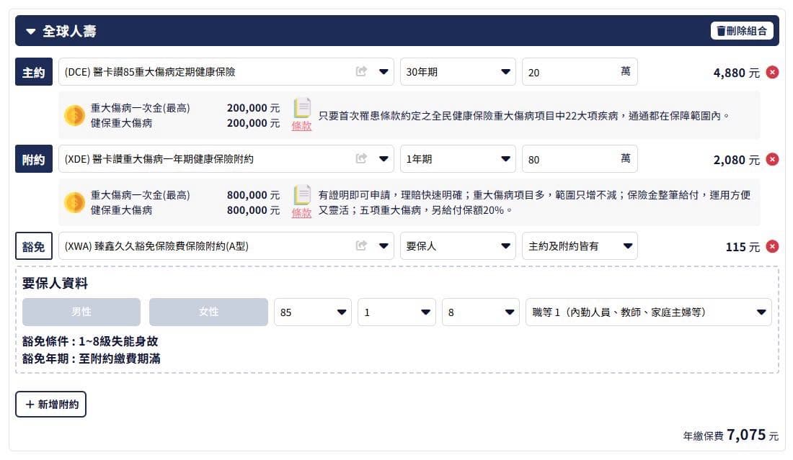Select the 女性 gender toggle
Screen dimensions: 793x460
tap(208, 312)
